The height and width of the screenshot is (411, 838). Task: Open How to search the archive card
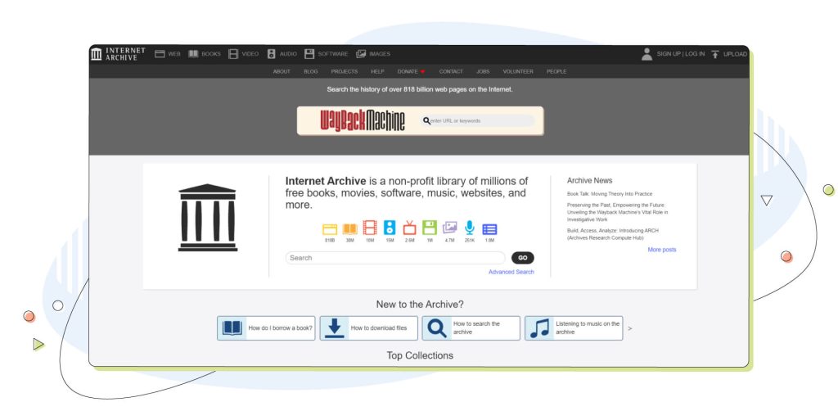[471, 328]
